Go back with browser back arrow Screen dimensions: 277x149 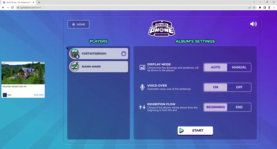[3, 8]
